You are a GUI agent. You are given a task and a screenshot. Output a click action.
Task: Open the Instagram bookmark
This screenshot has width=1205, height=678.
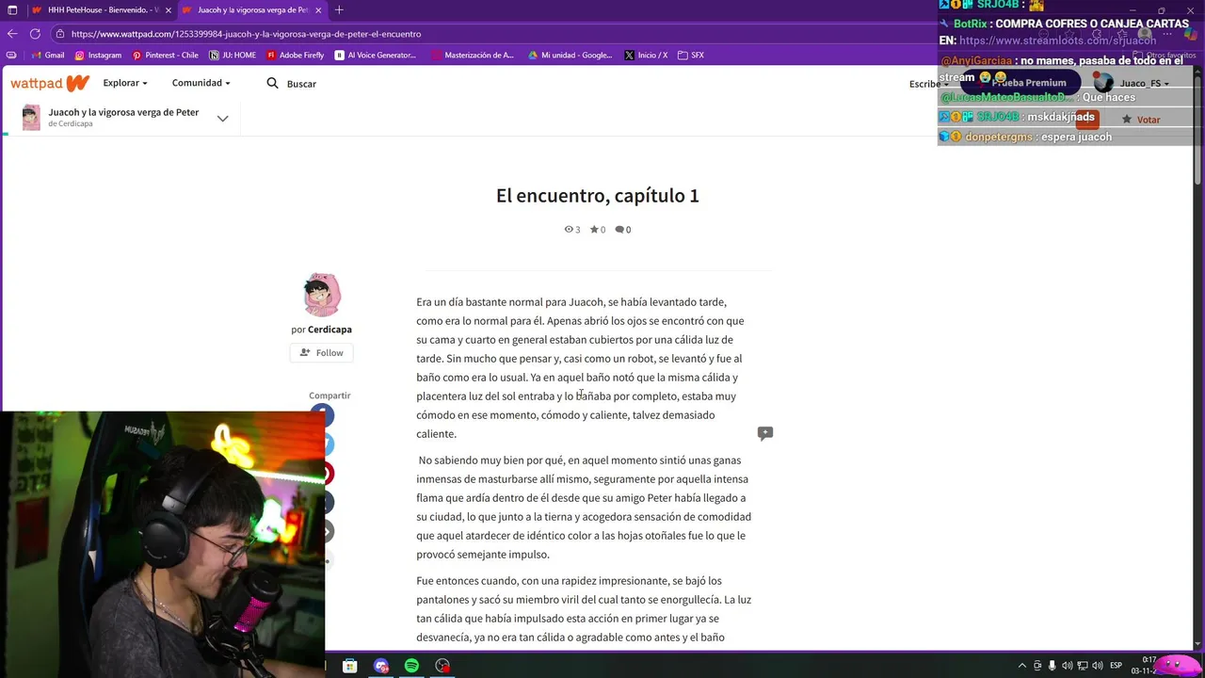pos(98,56)
